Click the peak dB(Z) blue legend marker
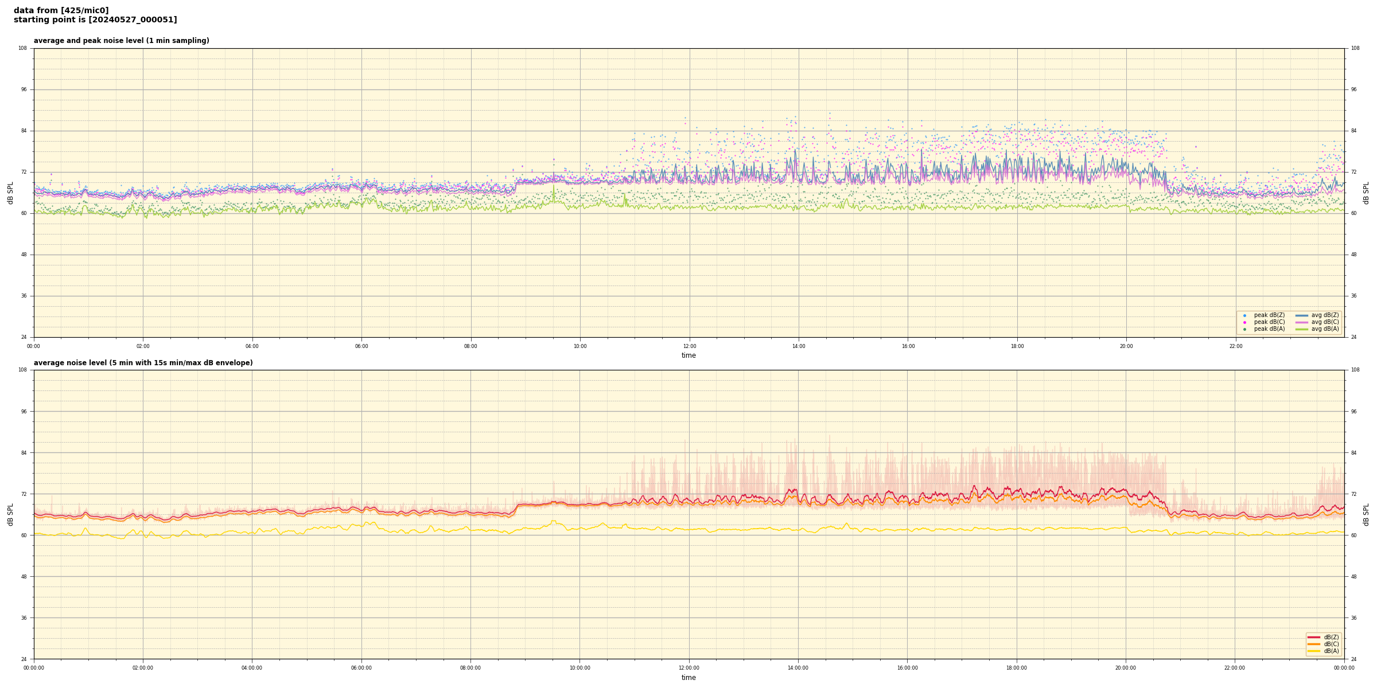 click(1244, 315)
